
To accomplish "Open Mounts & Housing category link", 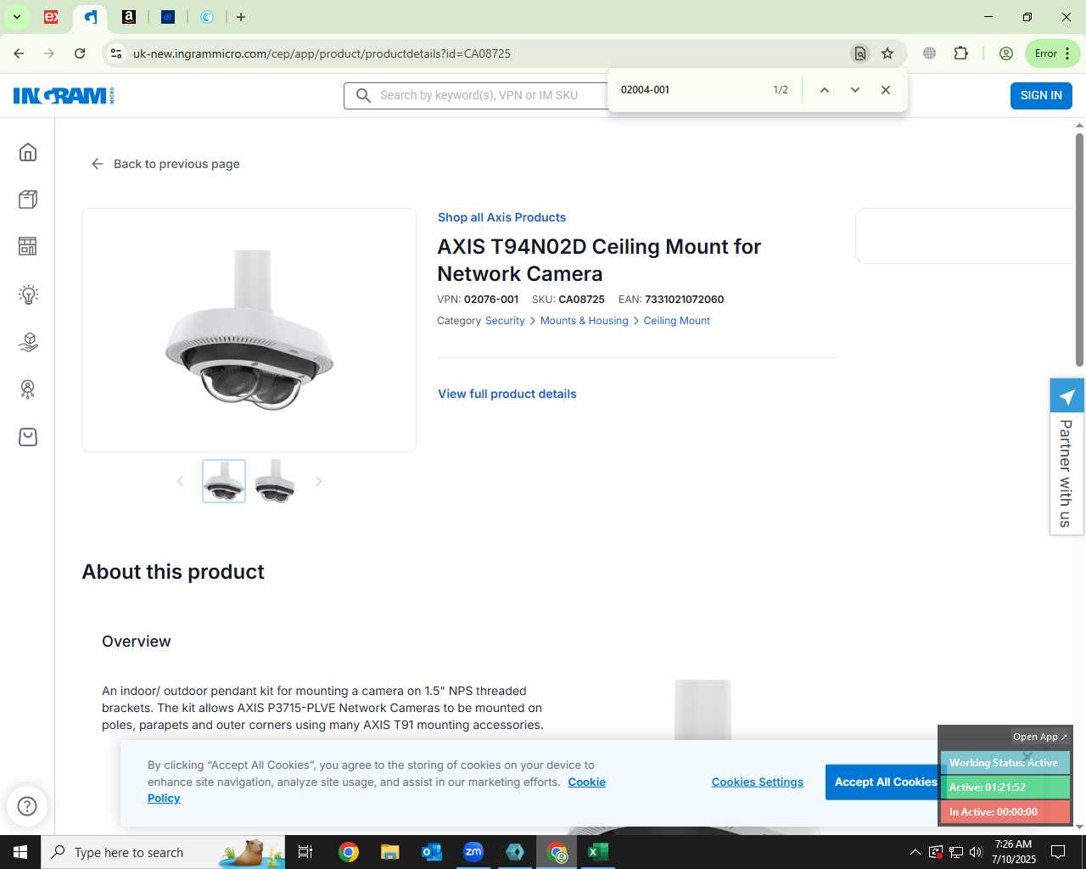I will 585,321.
